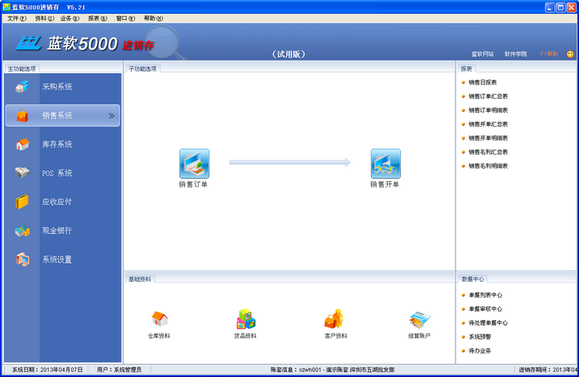Open the 资料 menu
Screen dimensions: 579x377
tap(44, 18)
